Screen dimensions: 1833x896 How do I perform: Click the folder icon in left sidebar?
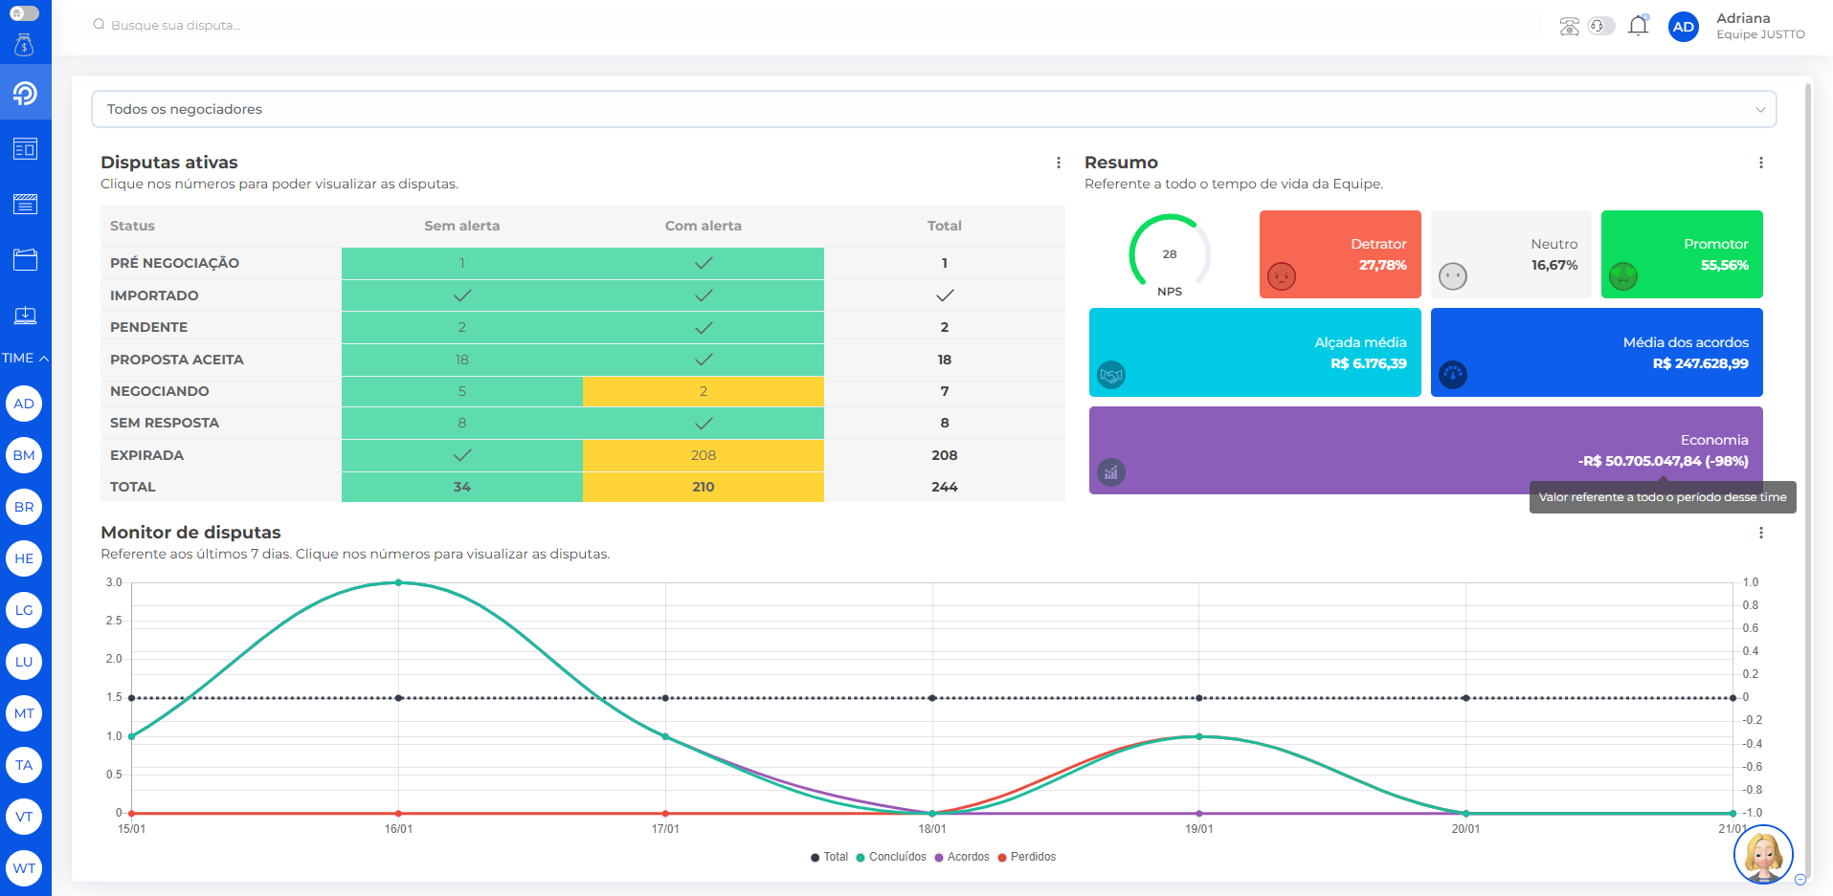pos(25,259)
